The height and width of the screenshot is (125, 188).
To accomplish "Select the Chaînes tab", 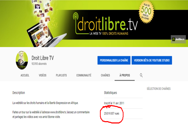I will [x=105, y=75].
